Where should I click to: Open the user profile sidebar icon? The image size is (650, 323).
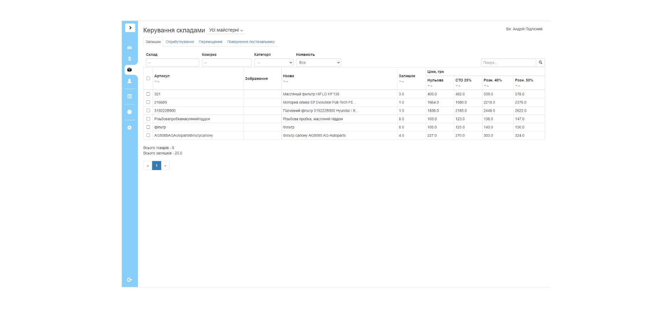tap(130, 81)
